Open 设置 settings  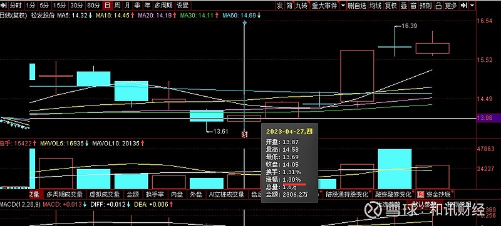click(182, 6)
